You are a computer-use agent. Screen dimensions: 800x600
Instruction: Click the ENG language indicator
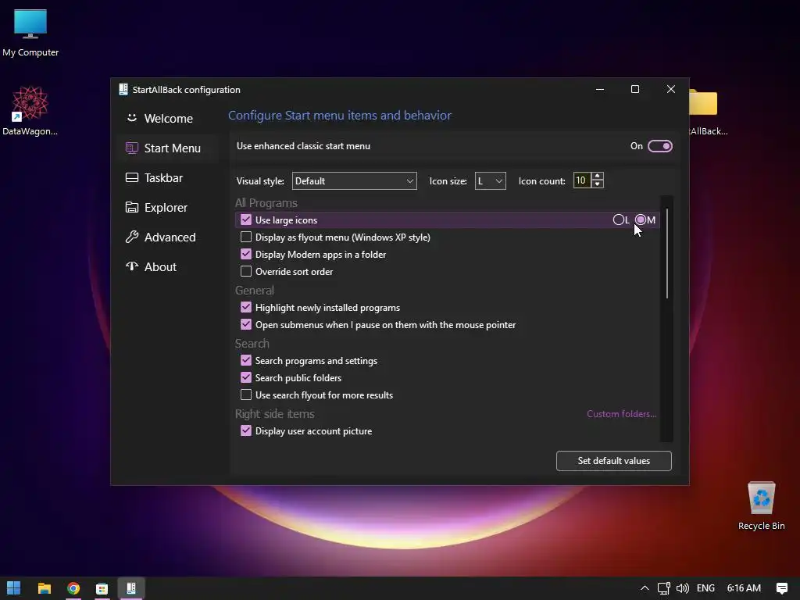click(705, 588)
